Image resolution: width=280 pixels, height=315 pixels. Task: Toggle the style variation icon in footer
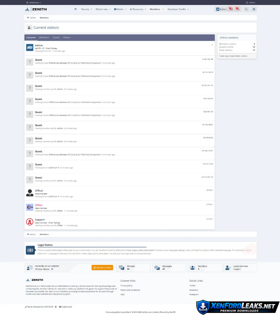(x=56, y=307)
